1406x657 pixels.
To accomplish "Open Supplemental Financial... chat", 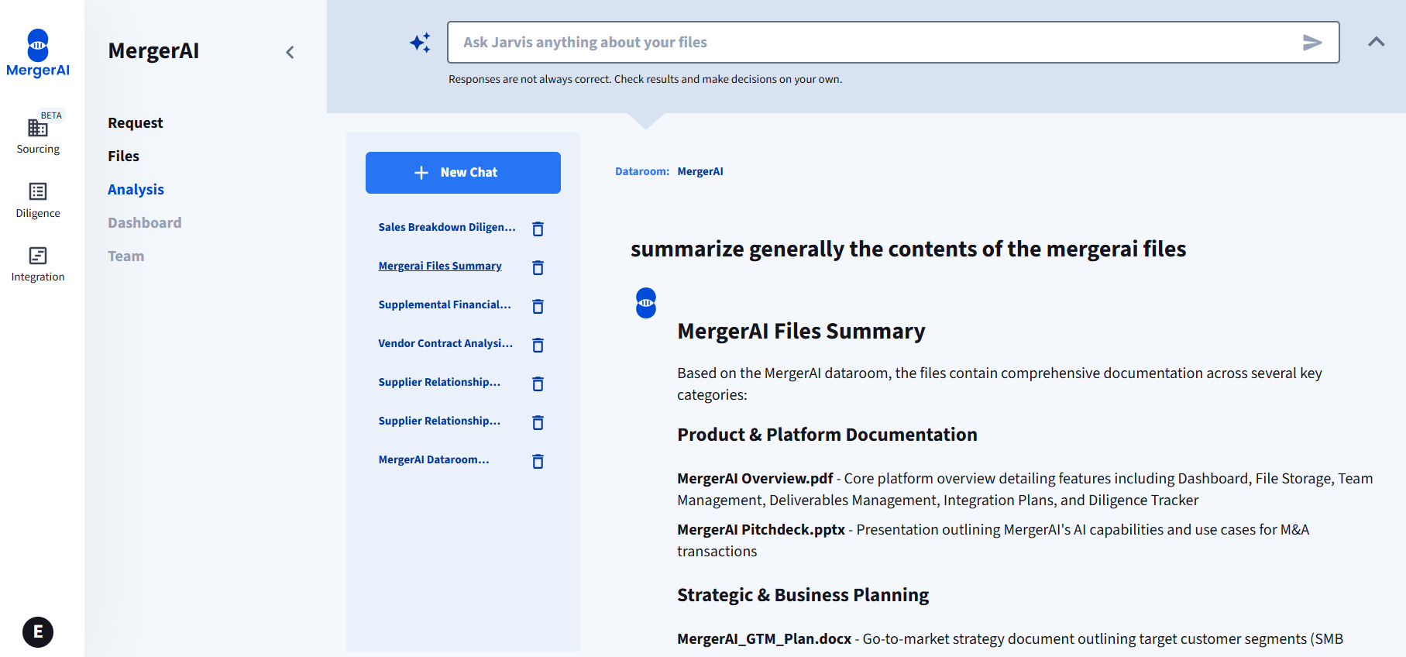I will point(445,304).
